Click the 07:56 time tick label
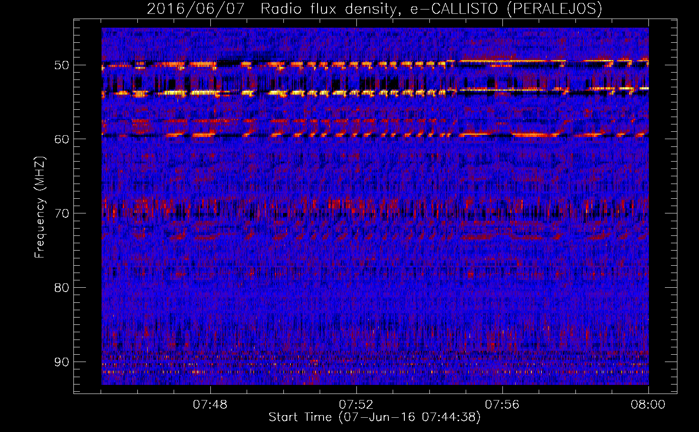 pos(502,405)
